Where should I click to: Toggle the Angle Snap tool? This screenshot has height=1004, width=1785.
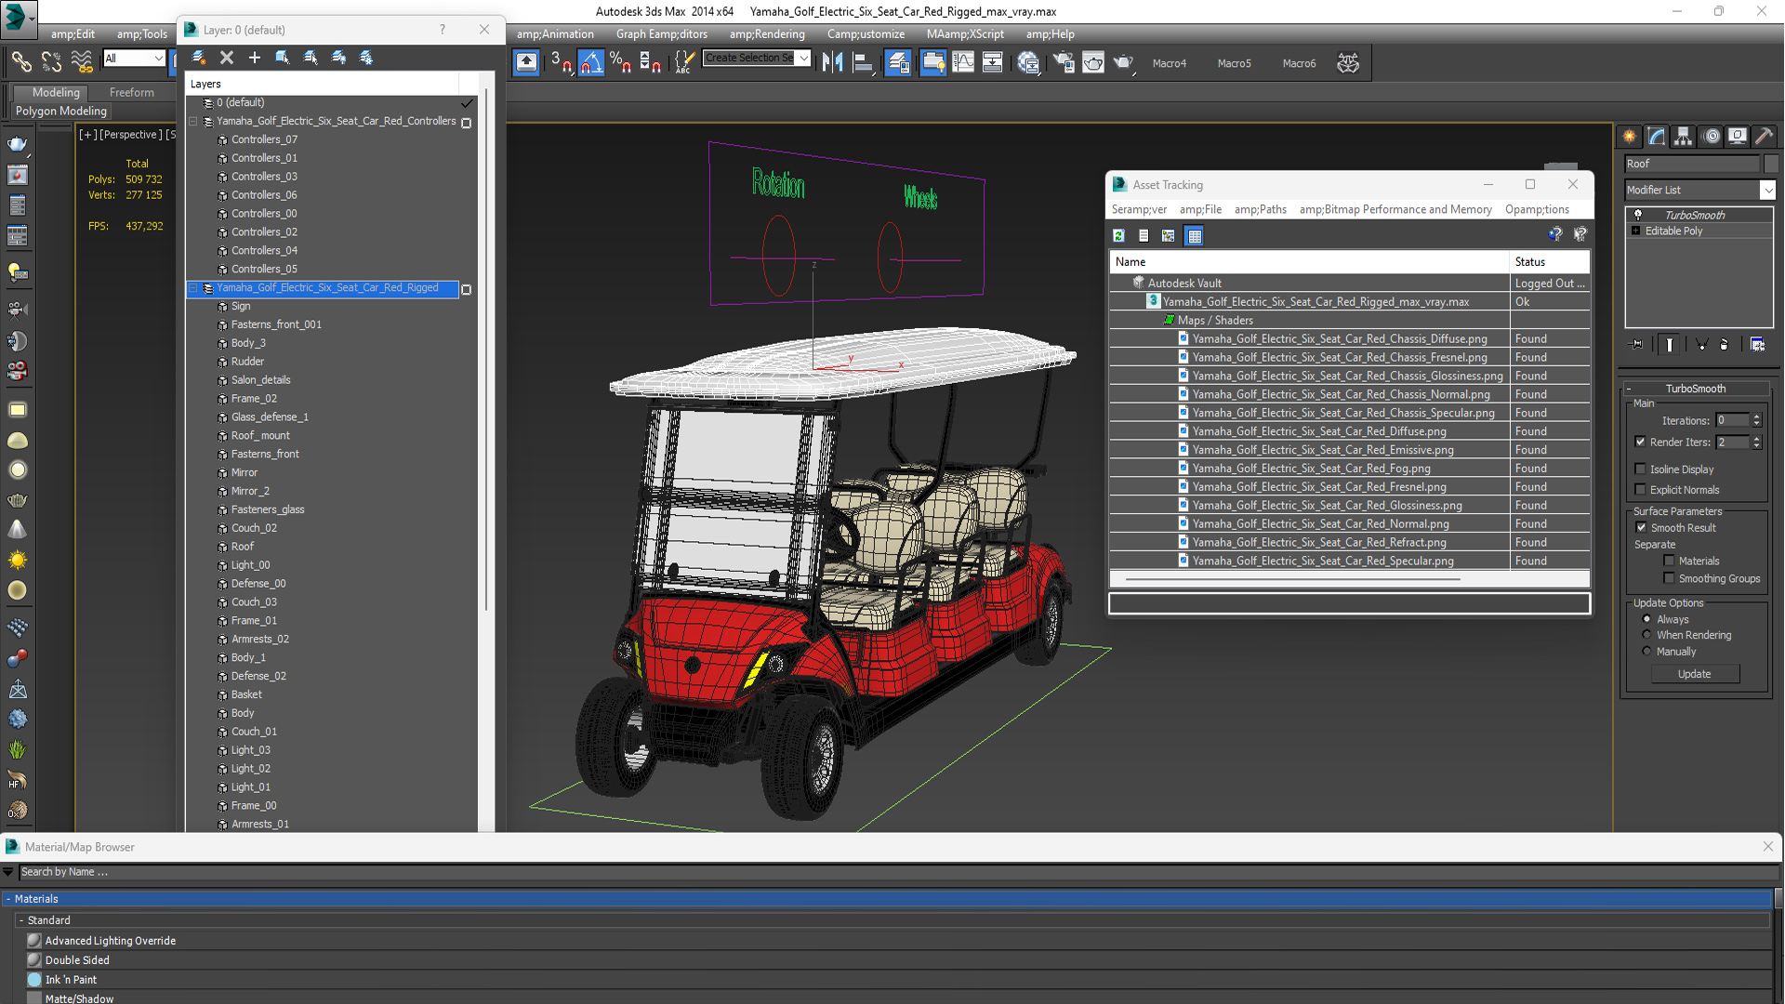click(x=591, y=63)
